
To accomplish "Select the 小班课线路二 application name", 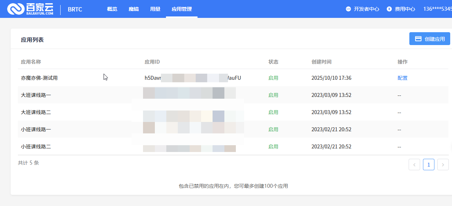I will (36, 147).
